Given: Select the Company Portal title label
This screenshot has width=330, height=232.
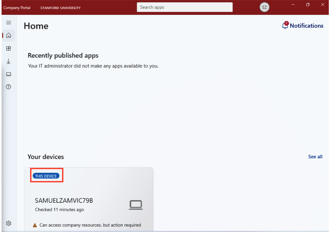Looking at the screenshot, I should point(17,7).
